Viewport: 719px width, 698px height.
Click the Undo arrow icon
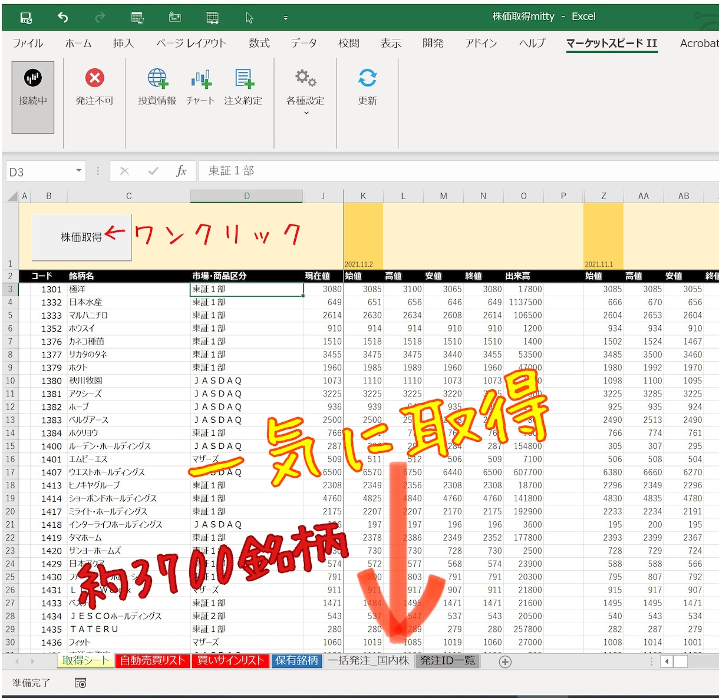[x=62, y=17]
